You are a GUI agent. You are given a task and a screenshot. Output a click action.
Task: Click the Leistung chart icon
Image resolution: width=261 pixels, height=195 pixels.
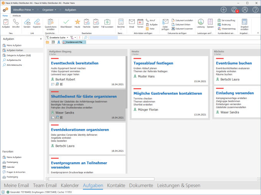(x=201, y=23)
